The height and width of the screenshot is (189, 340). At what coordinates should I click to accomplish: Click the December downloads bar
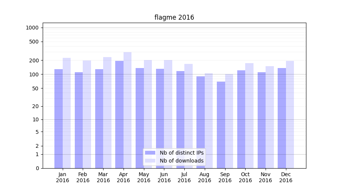[290, 114]
